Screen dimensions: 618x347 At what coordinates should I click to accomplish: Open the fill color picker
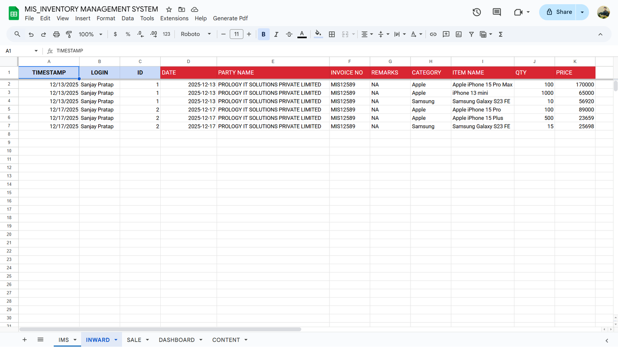click(318, 34)
